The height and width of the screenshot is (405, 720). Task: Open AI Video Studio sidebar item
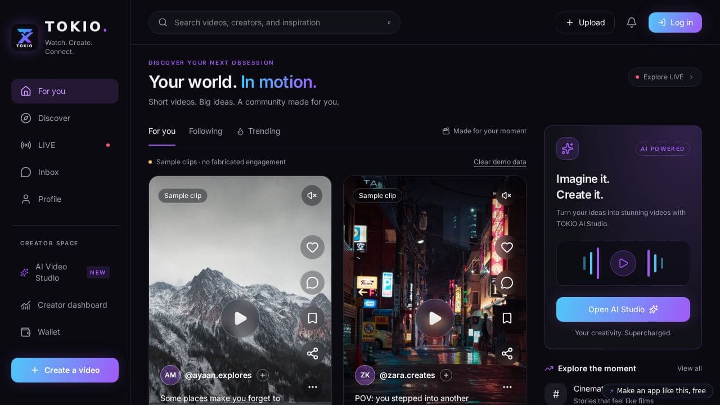coord(65,272)
